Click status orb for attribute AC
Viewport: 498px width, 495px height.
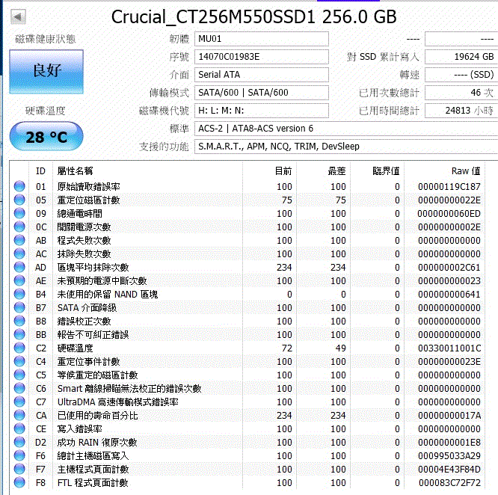point(19,253)
